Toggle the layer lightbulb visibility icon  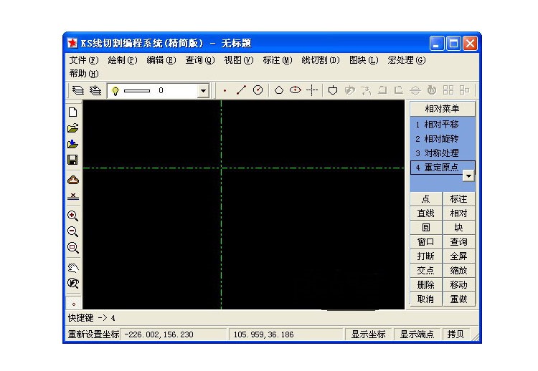[115, 90]
